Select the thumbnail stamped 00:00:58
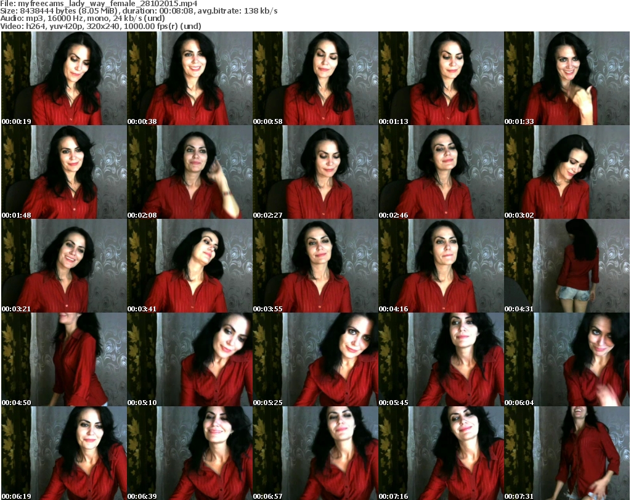631x500 pixels. pos(315,78)
